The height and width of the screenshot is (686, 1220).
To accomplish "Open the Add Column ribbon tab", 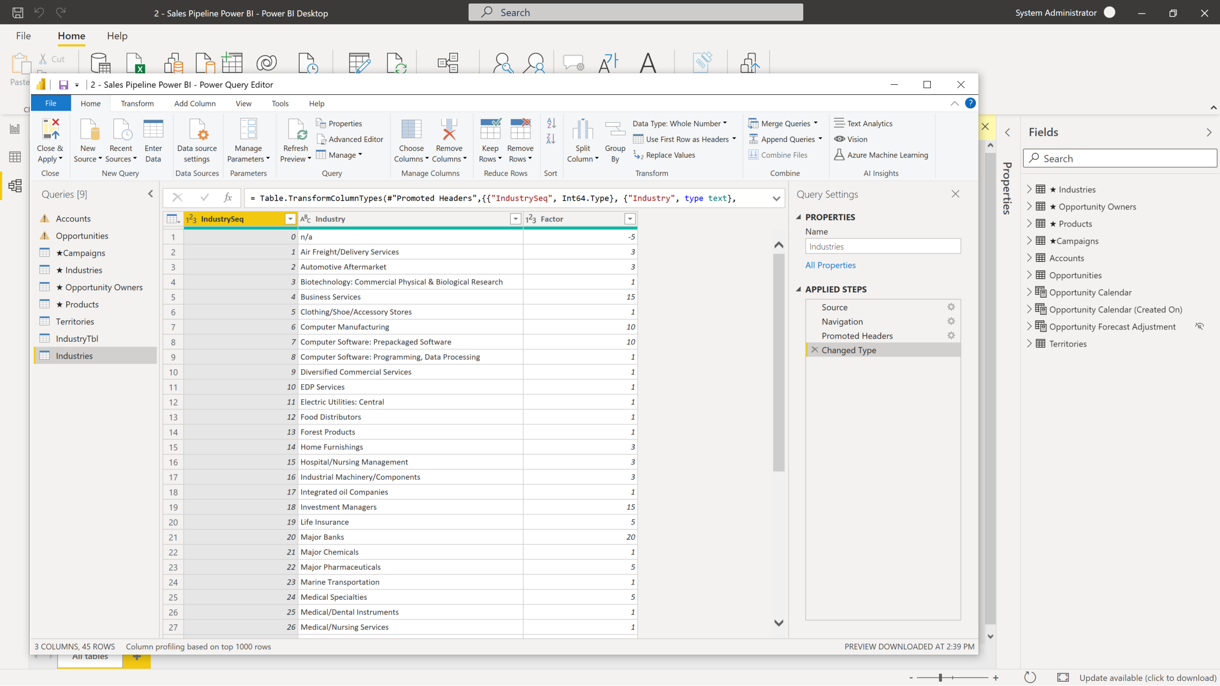I will coord(194,103).
